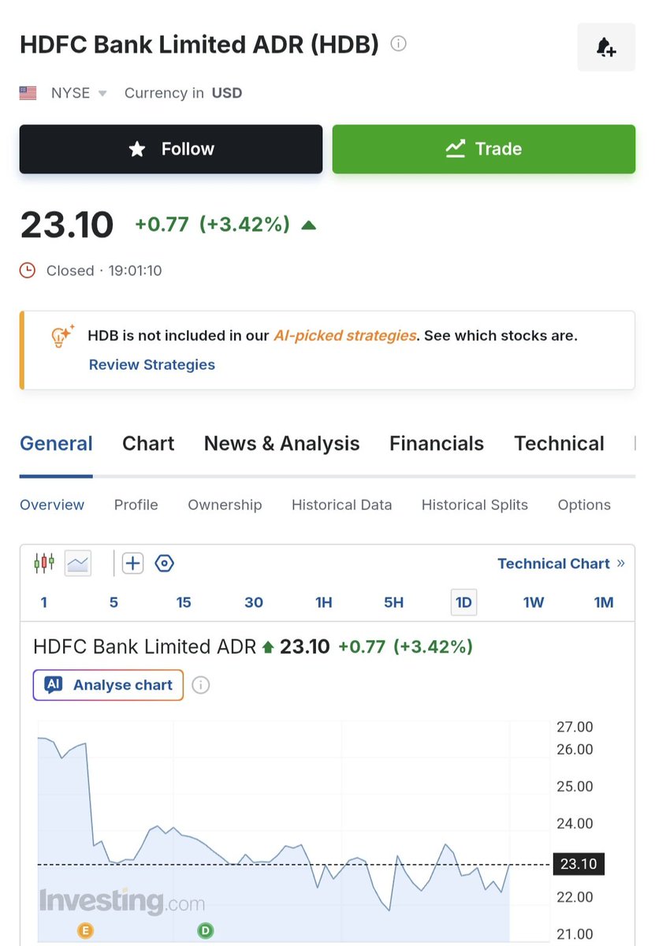Click the 23.10 price label on axis
Viewport: 655px width, 946px height.
point(579,864)
